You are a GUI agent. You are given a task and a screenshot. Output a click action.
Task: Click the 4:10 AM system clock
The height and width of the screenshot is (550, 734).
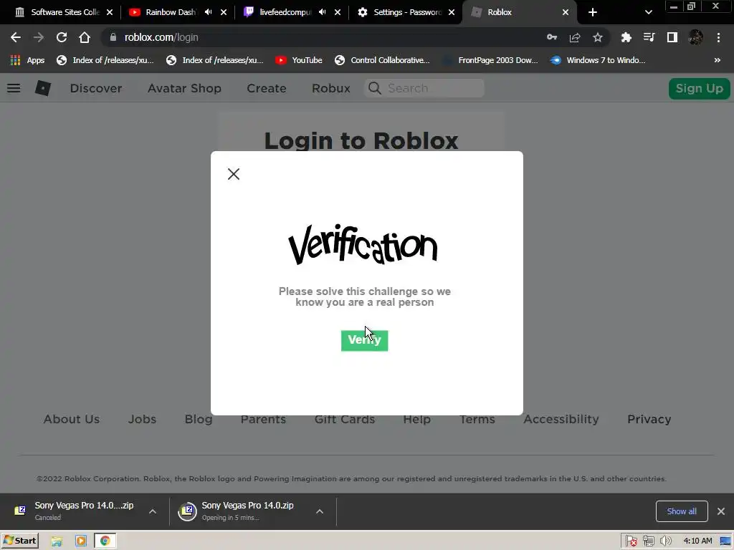[697, 541]
